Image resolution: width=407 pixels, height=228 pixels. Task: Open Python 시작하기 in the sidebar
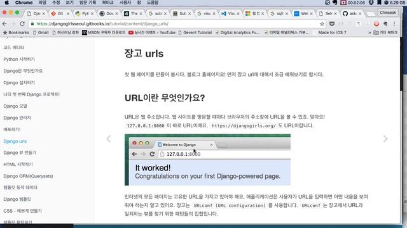[x=19, y=59]
